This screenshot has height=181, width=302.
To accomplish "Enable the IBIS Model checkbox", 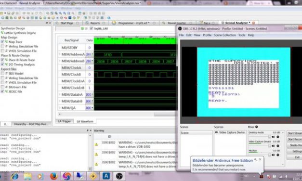I will (2, 73).
